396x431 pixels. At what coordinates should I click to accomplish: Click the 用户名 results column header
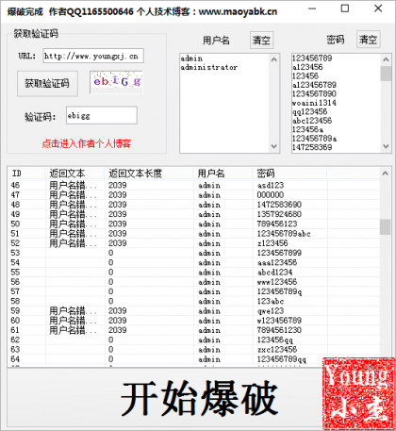[223, 174]
